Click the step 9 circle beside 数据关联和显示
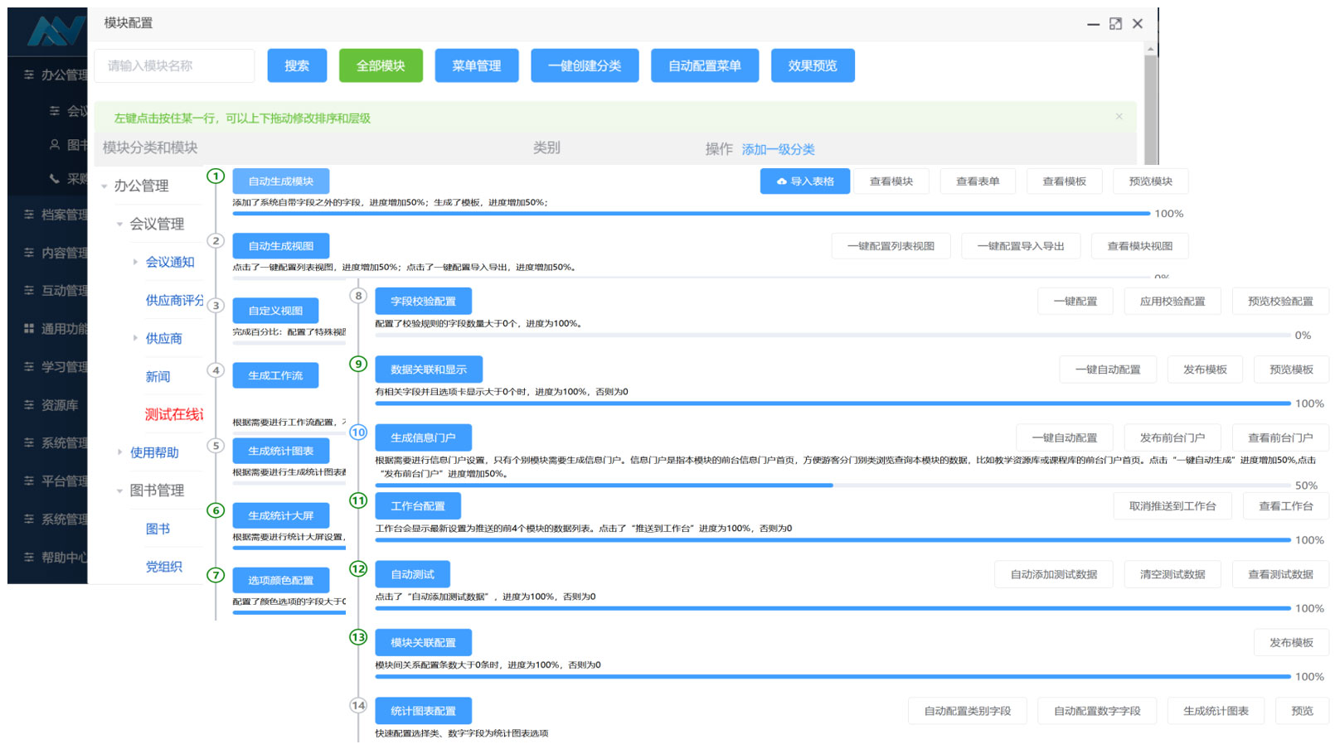Viewport: 1335px width, 749px height. point(358,364)
